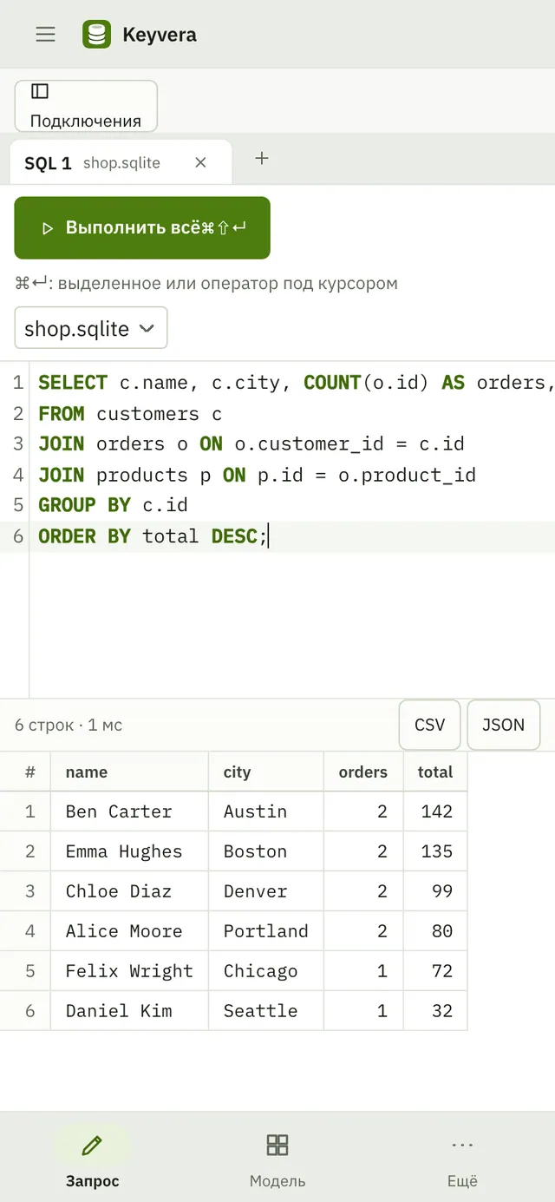555x1202 pixels.
Task: Click the city column header
Action: (266, 772)
